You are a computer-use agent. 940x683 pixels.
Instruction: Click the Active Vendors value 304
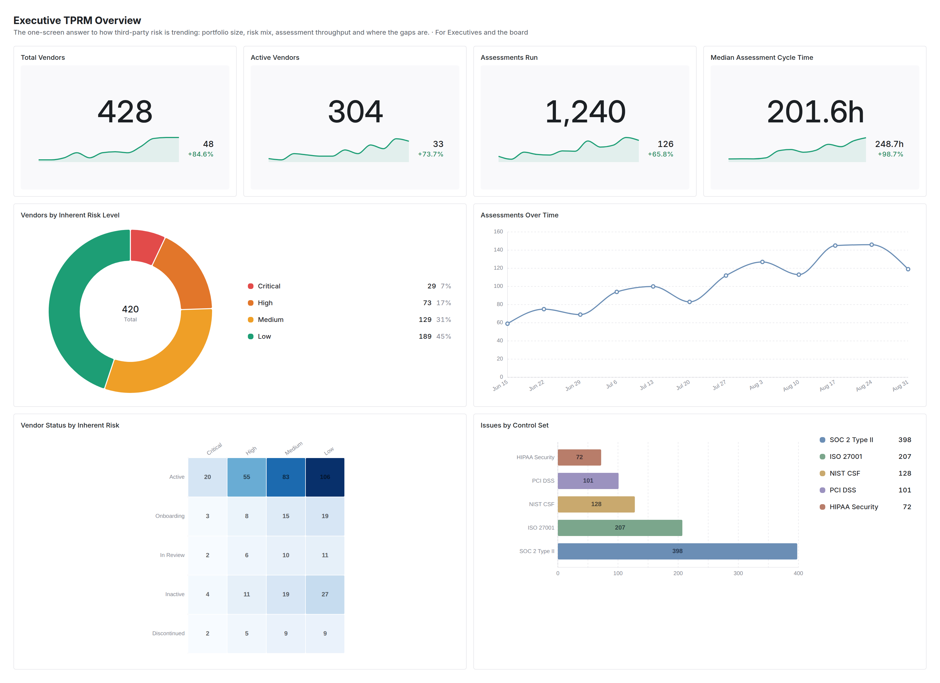pos(355,112)
